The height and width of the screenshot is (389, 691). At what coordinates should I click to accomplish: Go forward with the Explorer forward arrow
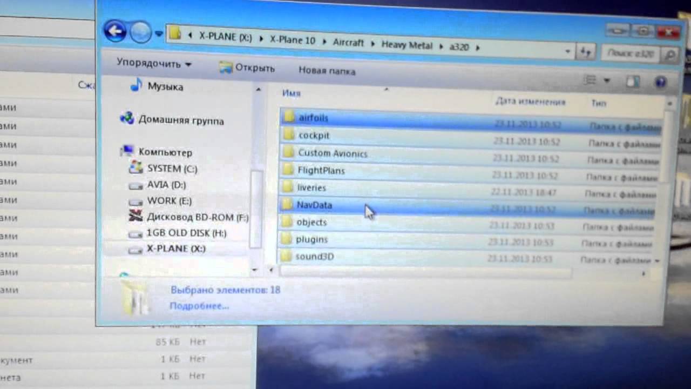140,32
